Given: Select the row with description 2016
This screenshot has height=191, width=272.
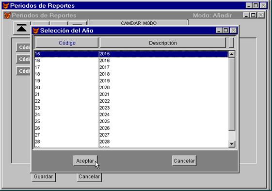Looking at the screenshot, I should tap(131, 61).
